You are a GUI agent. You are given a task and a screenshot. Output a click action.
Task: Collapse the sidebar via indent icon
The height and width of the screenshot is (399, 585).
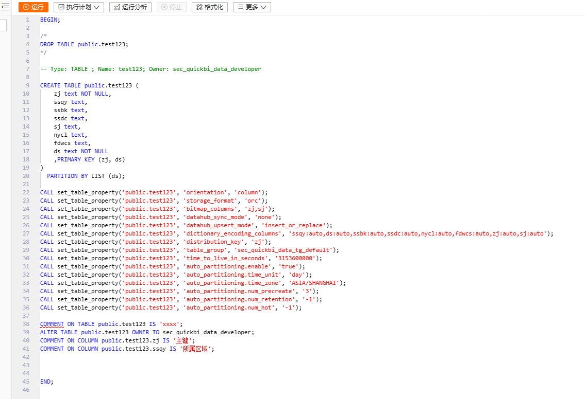(5, 7)
